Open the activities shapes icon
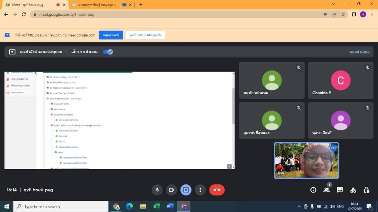The image size is (378, 212). click(x=353, y=190)
